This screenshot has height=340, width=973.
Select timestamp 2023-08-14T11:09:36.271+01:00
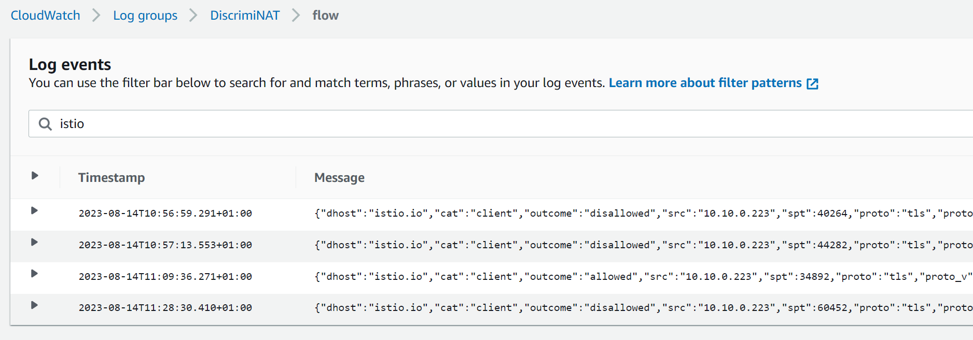point(165,277)
